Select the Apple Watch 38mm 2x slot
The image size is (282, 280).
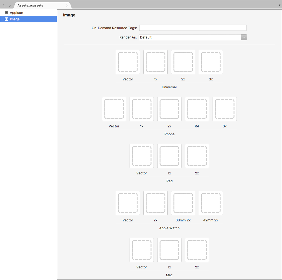point(183,203)
